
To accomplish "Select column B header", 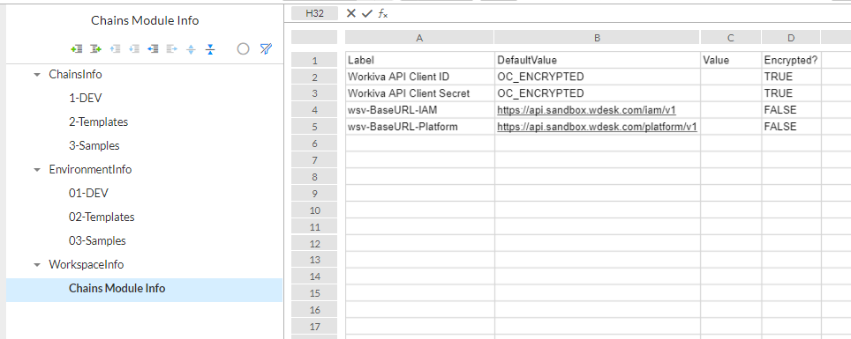I will pos(597,37).
